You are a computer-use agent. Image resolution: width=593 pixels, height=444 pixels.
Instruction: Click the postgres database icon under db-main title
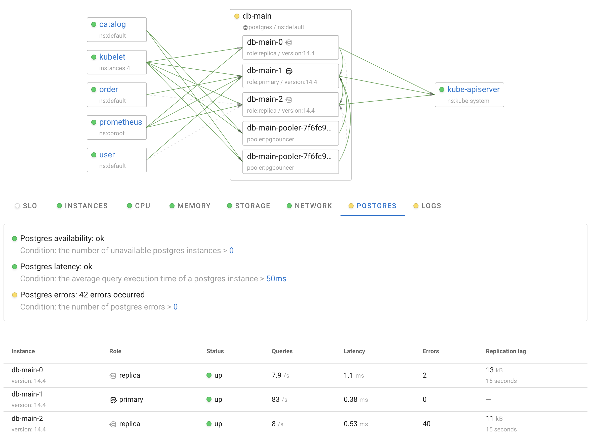[245, 27]
